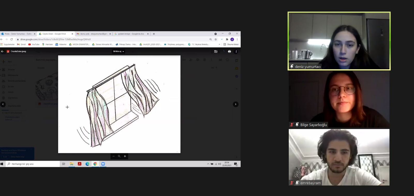Screen dimensions: 414x196
Task: Add the image to My Drive
Action: click(x=216, y=52)
